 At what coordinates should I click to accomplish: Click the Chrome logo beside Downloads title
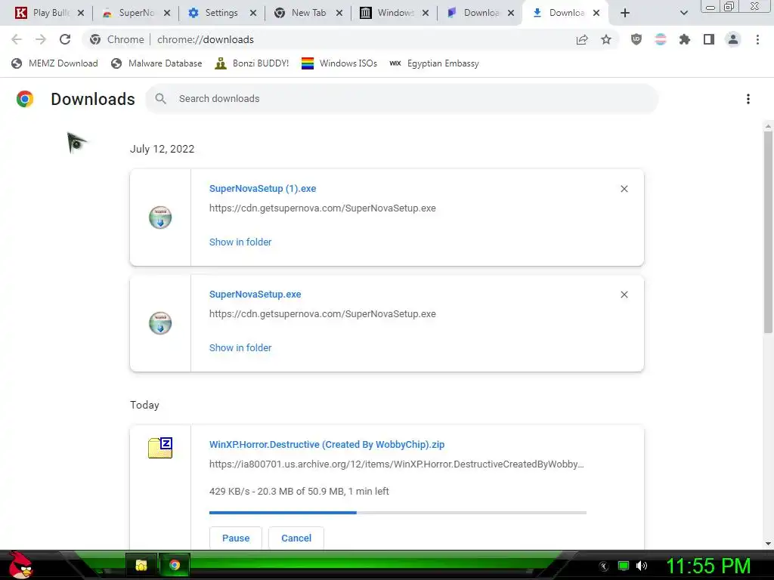click(x=25, y=99)
